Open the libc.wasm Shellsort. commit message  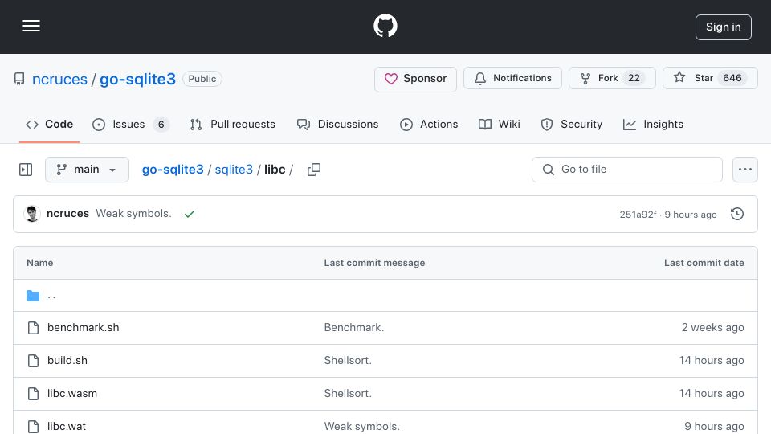pyautogui.click(x=348, y=394)
